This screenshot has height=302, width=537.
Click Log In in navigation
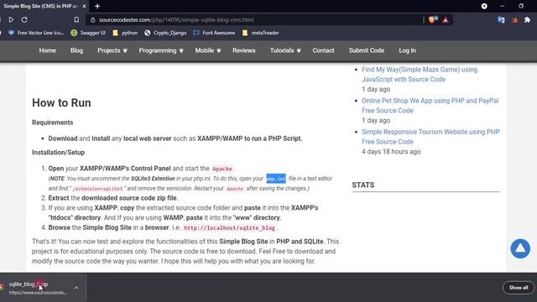(407, 50)
